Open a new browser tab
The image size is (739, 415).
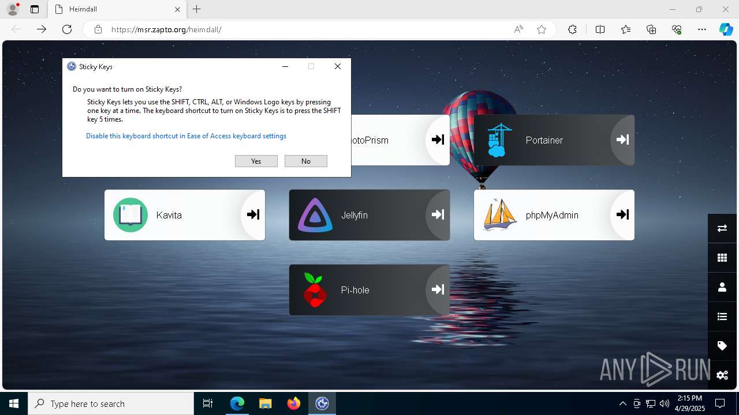point(197,9)
